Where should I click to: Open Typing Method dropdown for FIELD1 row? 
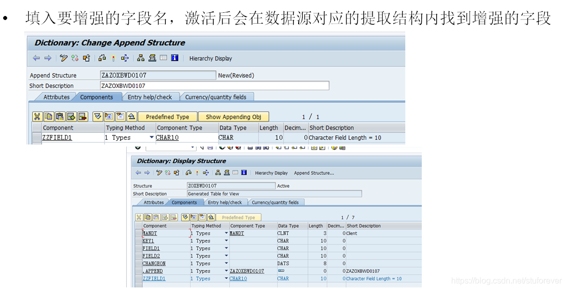coord(227,248)
